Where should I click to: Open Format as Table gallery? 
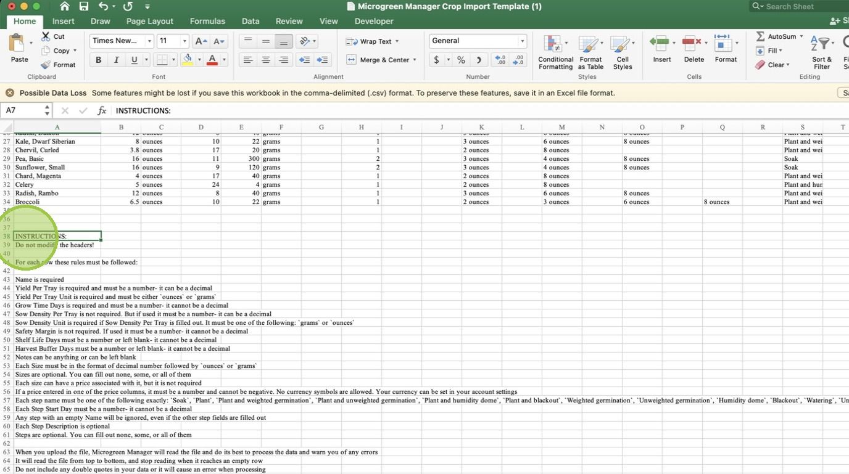590,52
